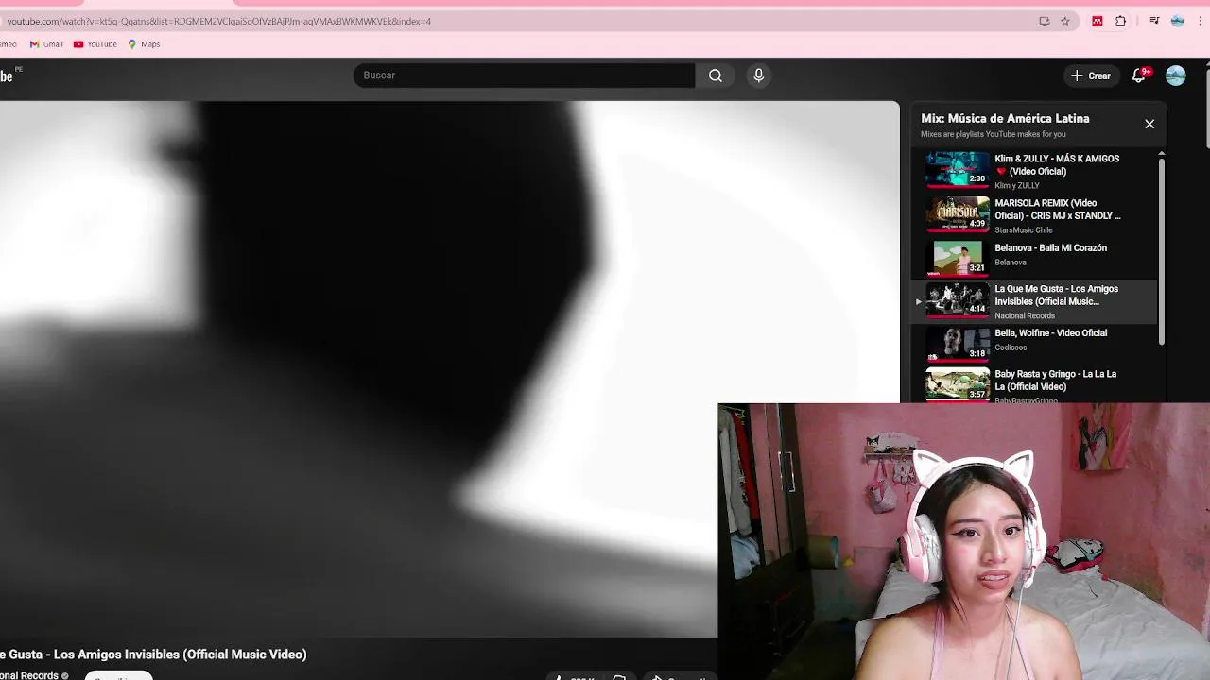
Task: Open the Chrome three-dot menu
Action: coord(1201,21)
